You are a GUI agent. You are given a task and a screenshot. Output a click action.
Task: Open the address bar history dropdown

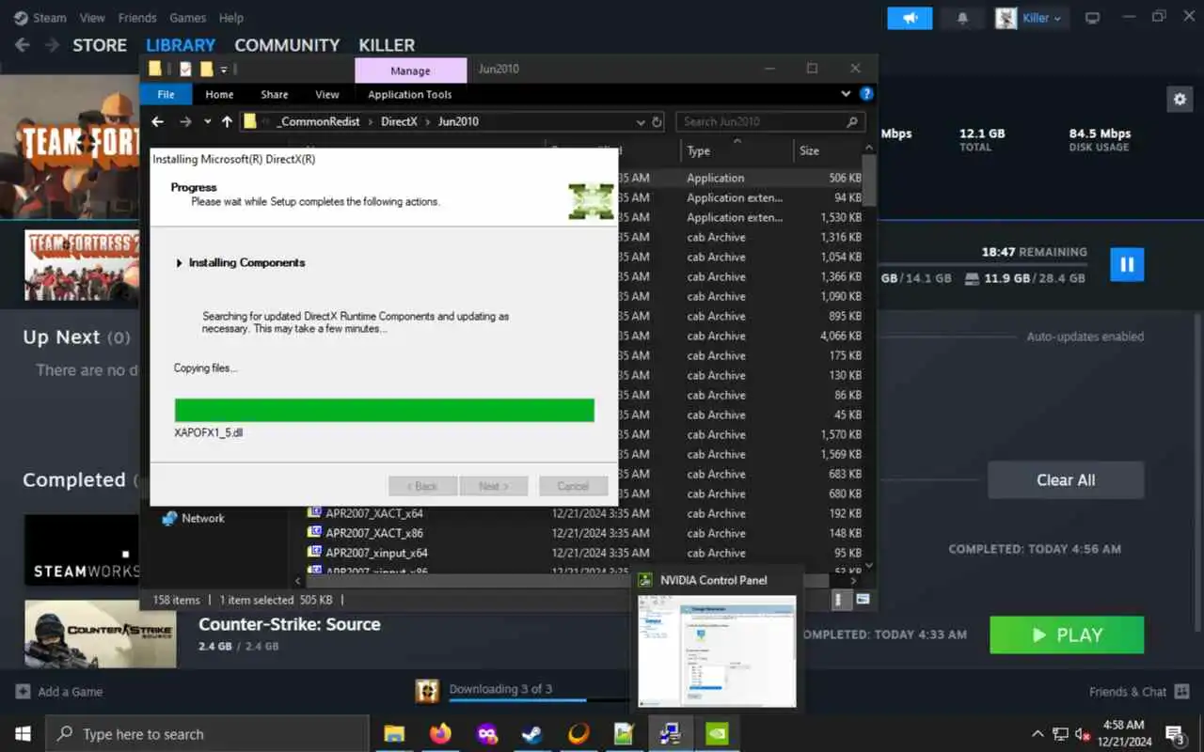[x=641, y=121]
